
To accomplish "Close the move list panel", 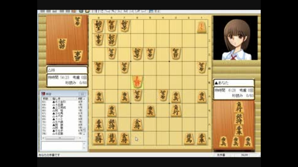I will pos(83,94).
